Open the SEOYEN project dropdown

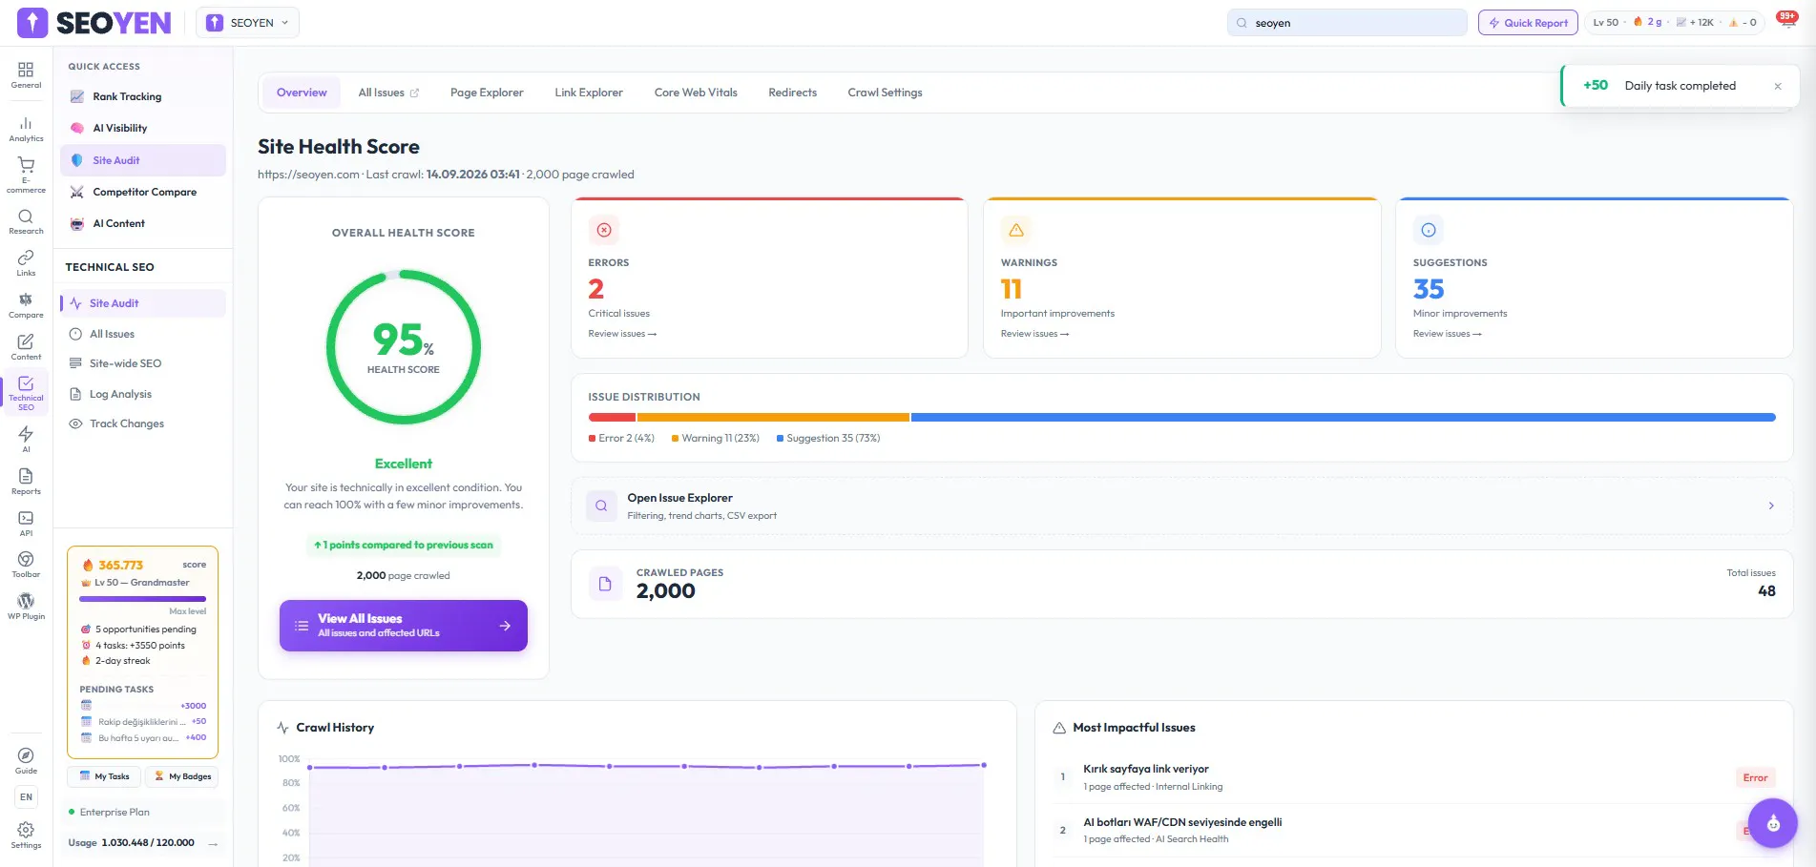pyautogui.click(x=248, y=23)
